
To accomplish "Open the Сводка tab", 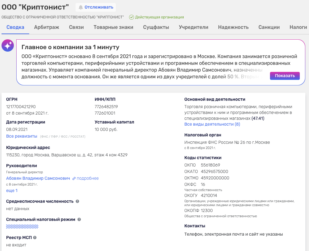I will pyautogui.click(x=15, y=27).
